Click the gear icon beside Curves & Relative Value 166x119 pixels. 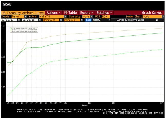pyautogui.click(x=157, y=20)
